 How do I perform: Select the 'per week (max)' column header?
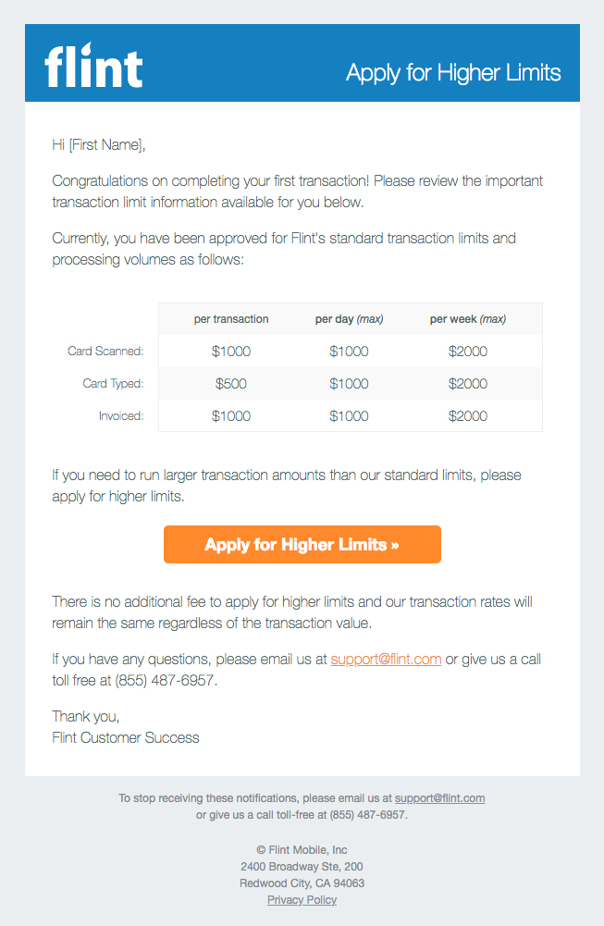tap(467, 319)
